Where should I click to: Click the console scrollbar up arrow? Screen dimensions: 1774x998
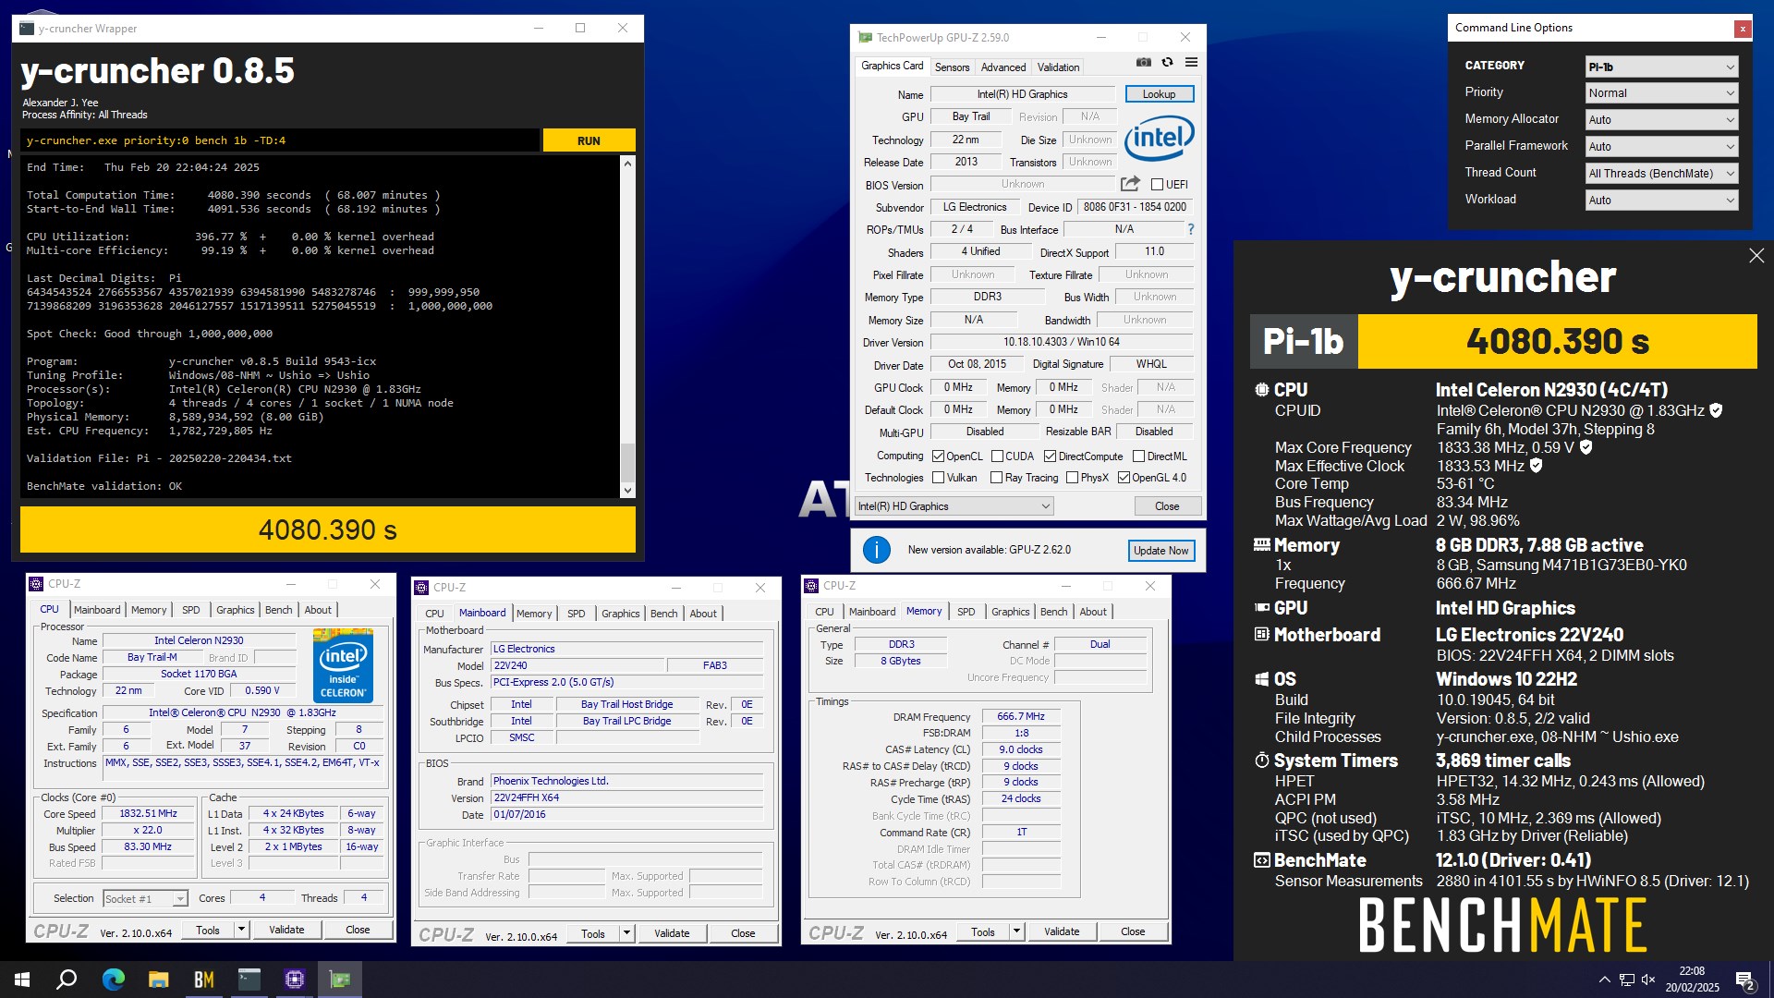(x=628, y=163)
